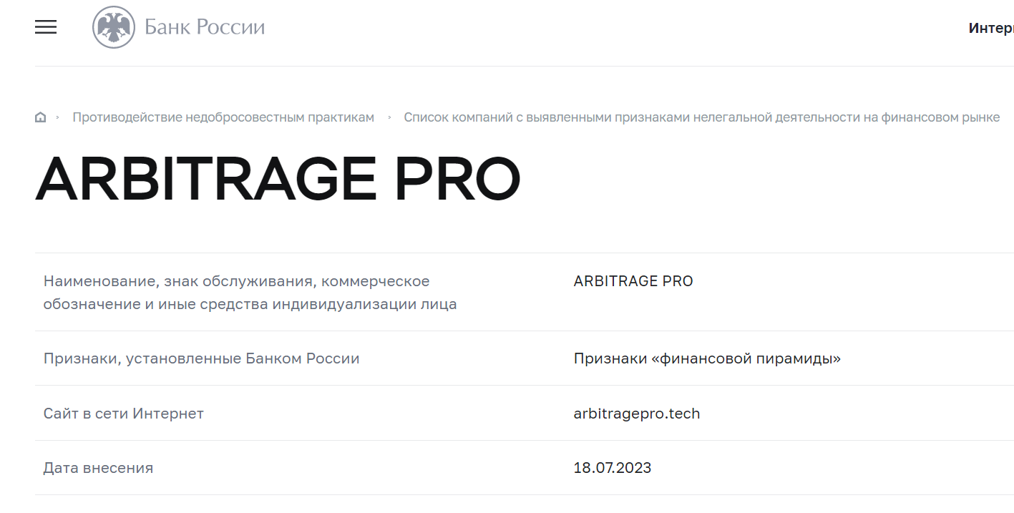Viewport: 1014px width, 513px height.
Task: Open the hamburger navigation menu
Action: 46,27
